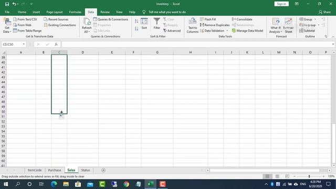The height and width of the screenshot is (189, 336).
Task: Click the Ungroup button
Action: (x=307, y=25)
